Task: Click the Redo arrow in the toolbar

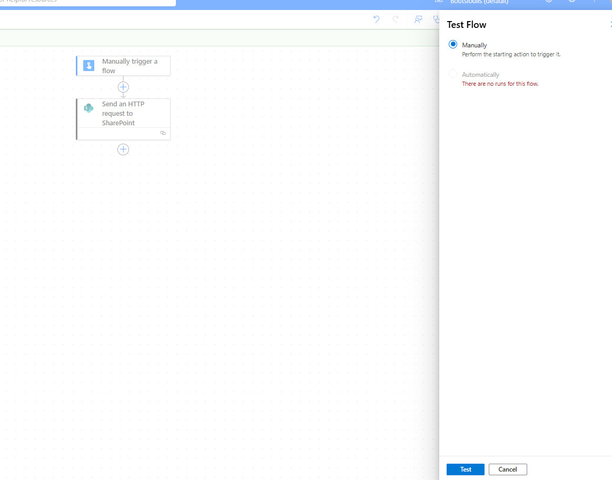Action: (396, 19)
